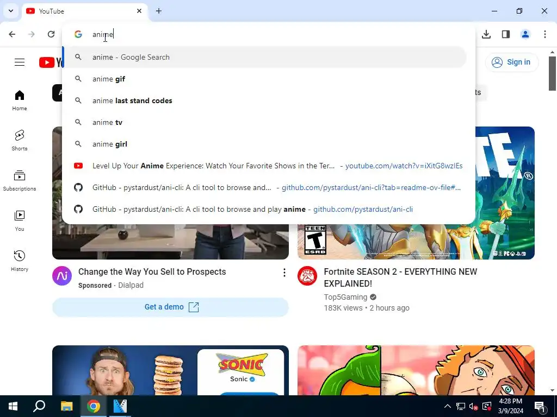Open Shorts in sidebar
The height and width of the screenshot is (417, 557).
(x=20, y=141)
